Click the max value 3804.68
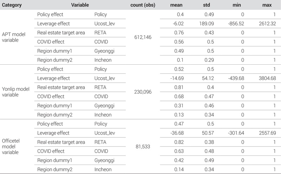Viewport: 281px width, 174px height. coord(266,78)
